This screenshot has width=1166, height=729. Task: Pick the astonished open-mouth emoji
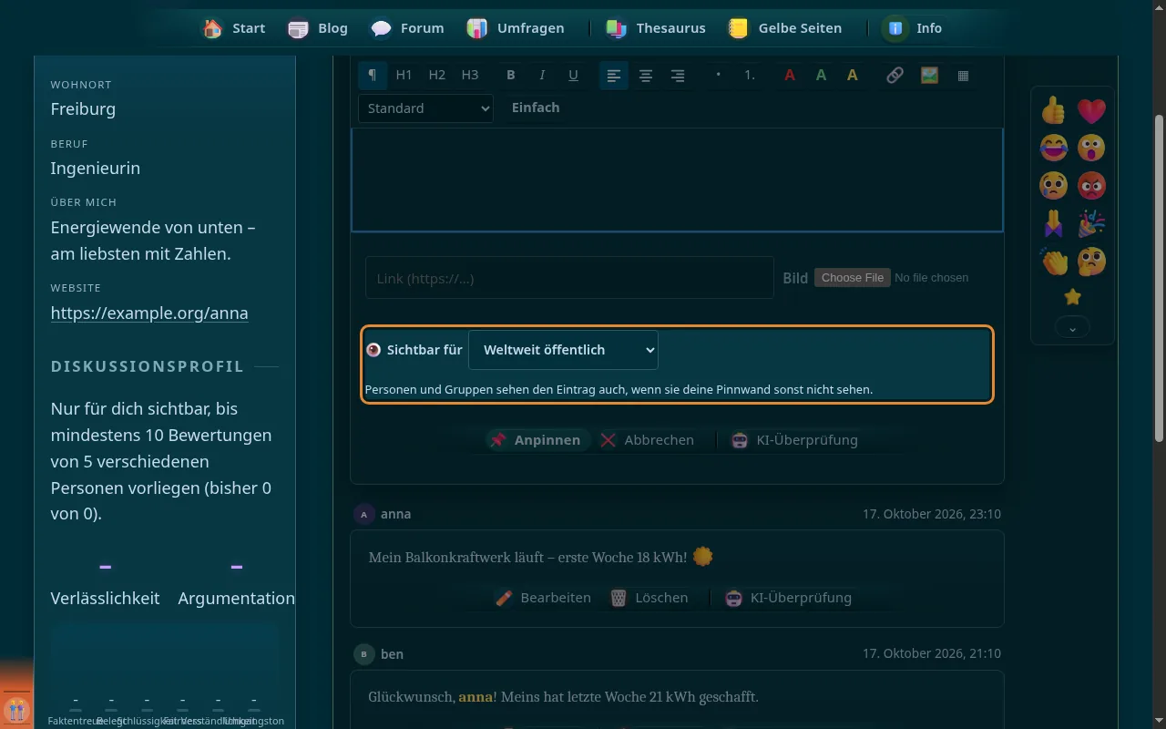click(1091, 148)
